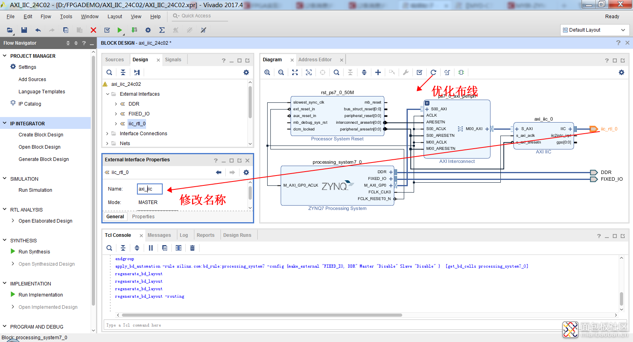This screenshot has width=633, height=342.
Task: Open the Design Runs tab
Action: pos(237,235)
